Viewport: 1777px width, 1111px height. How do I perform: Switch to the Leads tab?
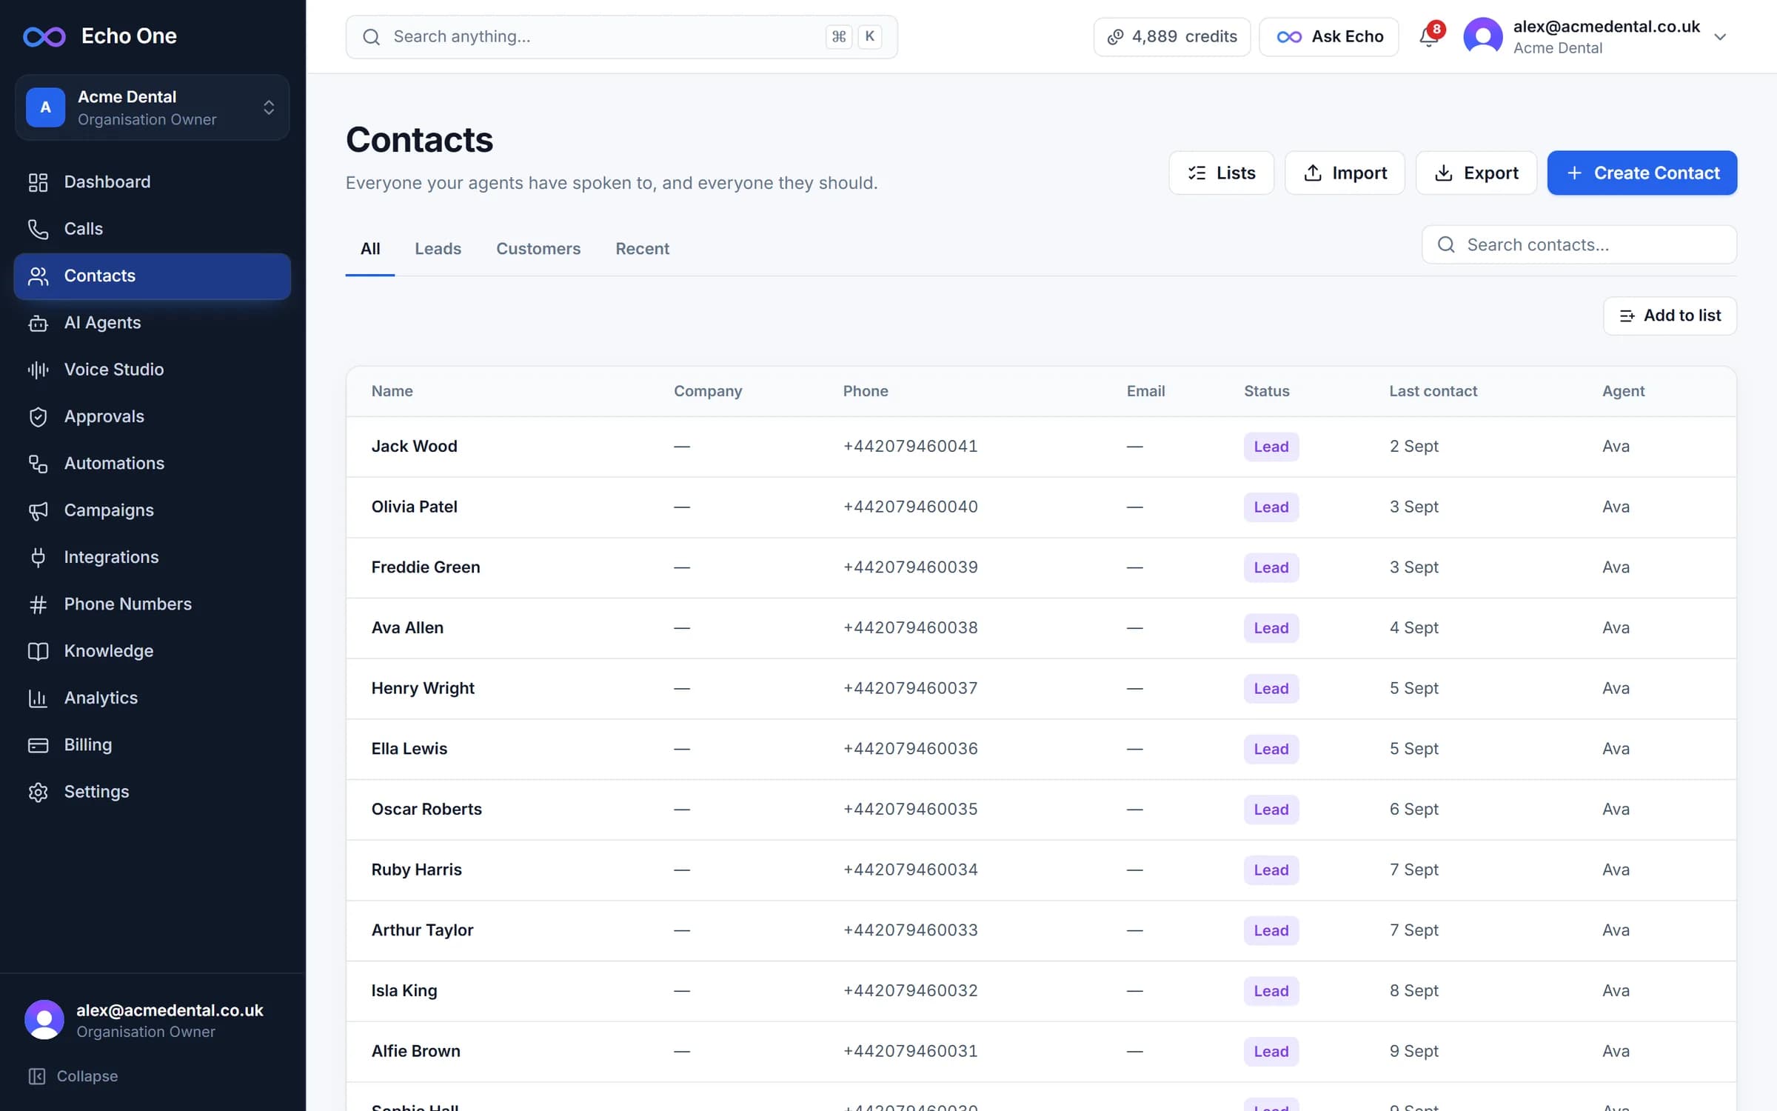click(x=438, y=249)
